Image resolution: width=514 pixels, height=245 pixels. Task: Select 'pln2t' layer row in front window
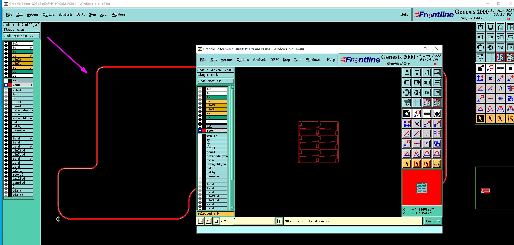(x=216, y=105)
